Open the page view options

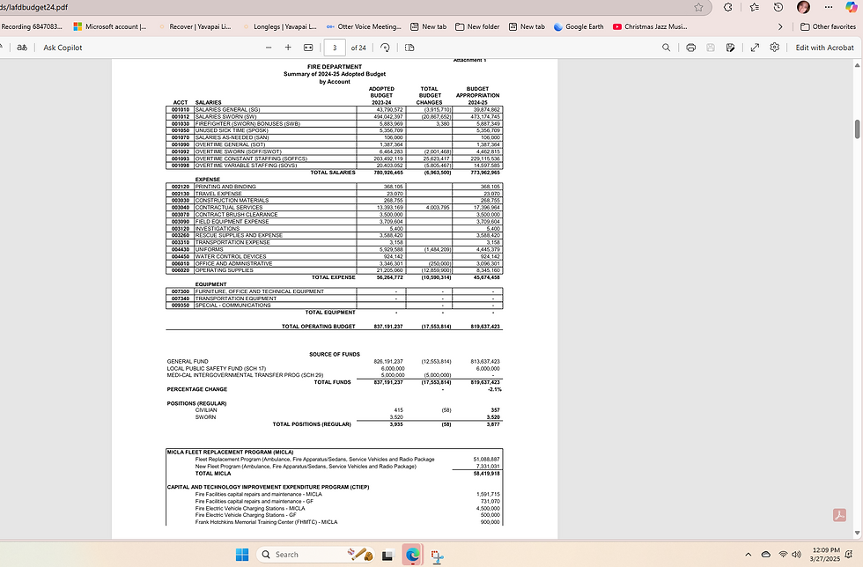409,48
